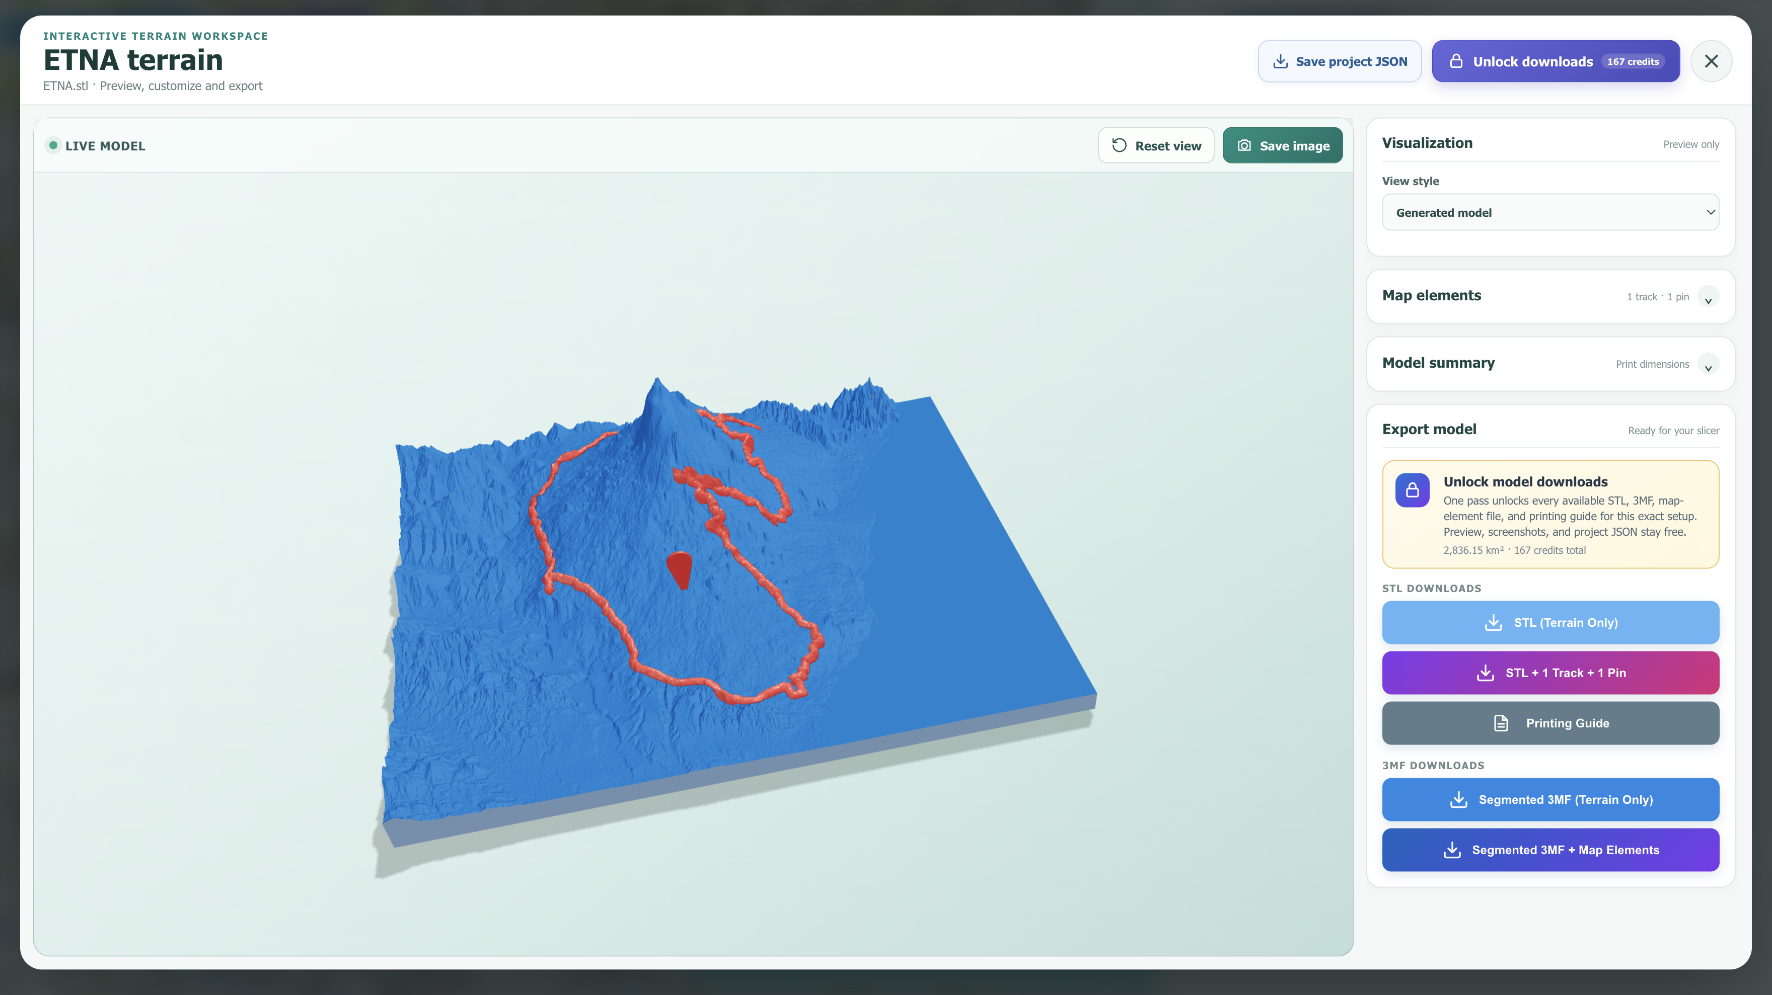Click the green LIVE MODEL status dot

(53, 145)
